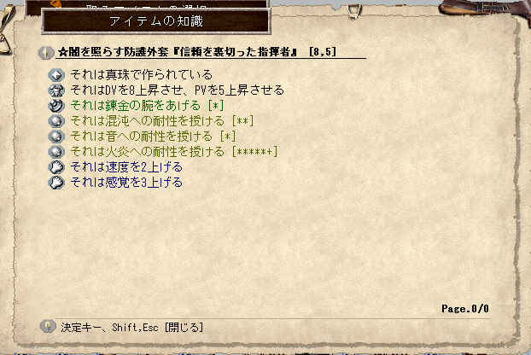Image resolution: width=531 pixels, height=355 pixels.
Task: Click the lightbulb hint icon at the bottom
Action: click(48, 326)
